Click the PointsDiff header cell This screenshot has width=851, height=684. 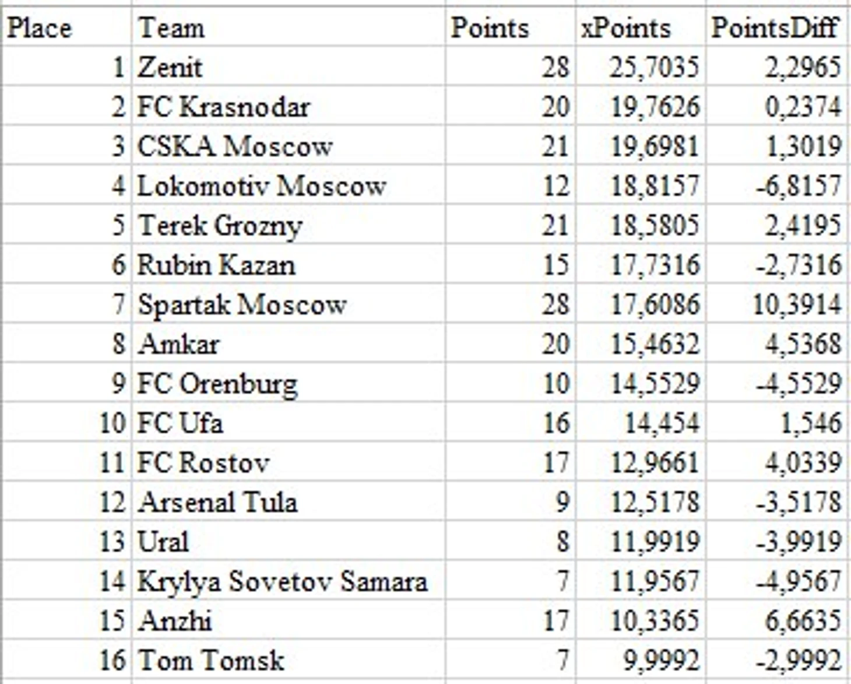(775, 28)
